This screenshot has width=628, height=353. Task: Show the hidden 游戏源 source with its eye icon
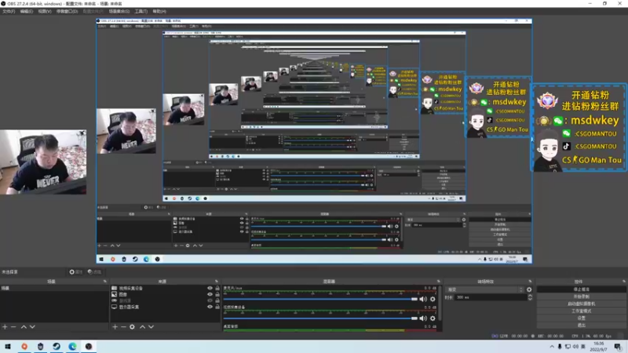(x=210, y=300)
